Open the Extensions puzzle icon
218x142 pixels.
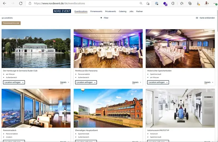tap(173, 3)
